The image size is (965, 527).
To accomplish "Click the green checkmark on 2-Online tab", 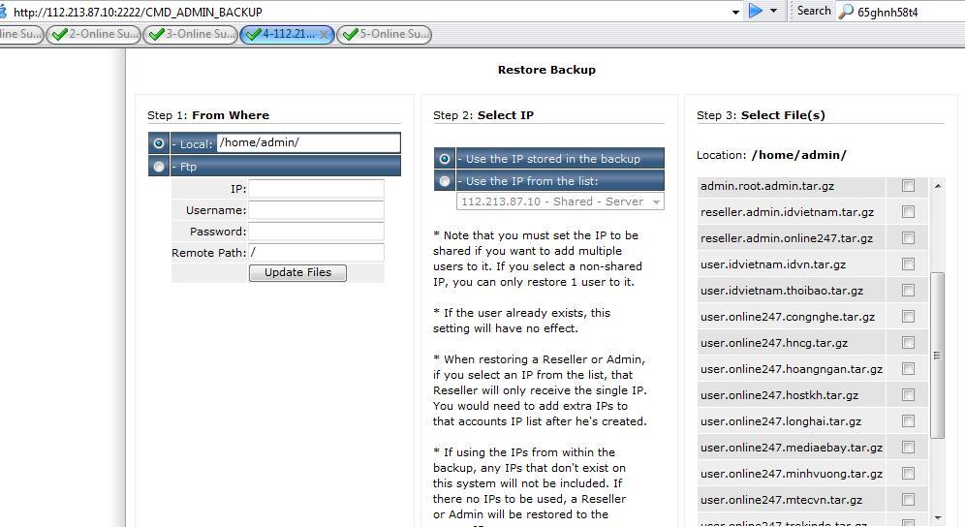I will (60, 34).
